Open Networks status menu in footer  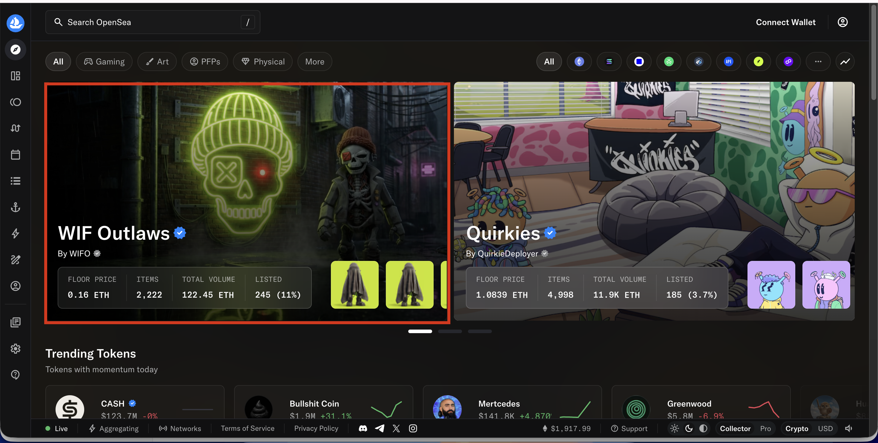pyautogui.click(x=180, y=428)
